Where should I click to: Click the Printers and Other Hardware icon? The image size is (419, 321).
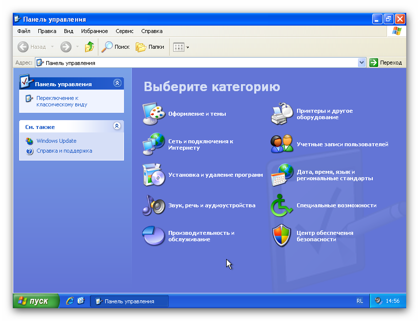click(x=282, y=114)
